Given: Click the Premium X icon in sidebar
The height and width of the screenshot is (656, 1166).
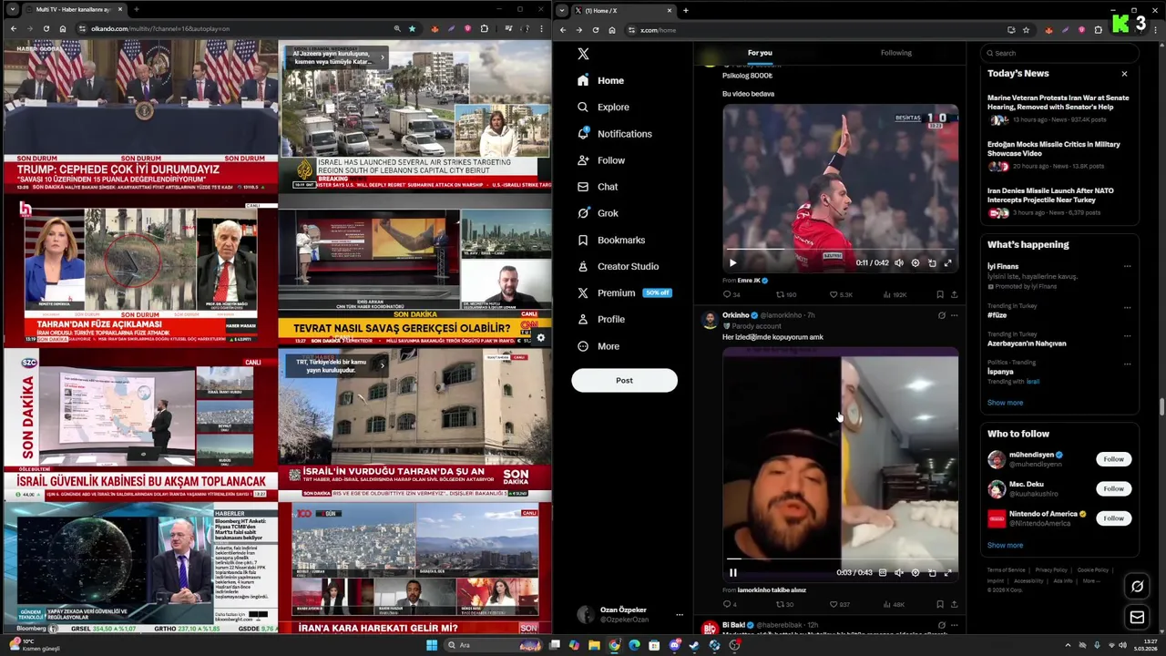Looking at the screenshot, I should pos(583,292).
